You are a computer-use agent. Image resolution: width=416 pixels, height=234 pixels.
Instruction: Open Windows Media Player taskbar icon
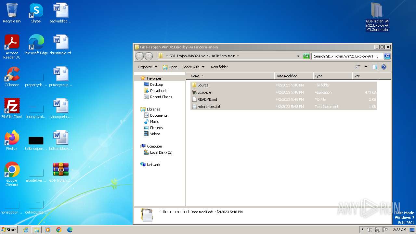48,230
